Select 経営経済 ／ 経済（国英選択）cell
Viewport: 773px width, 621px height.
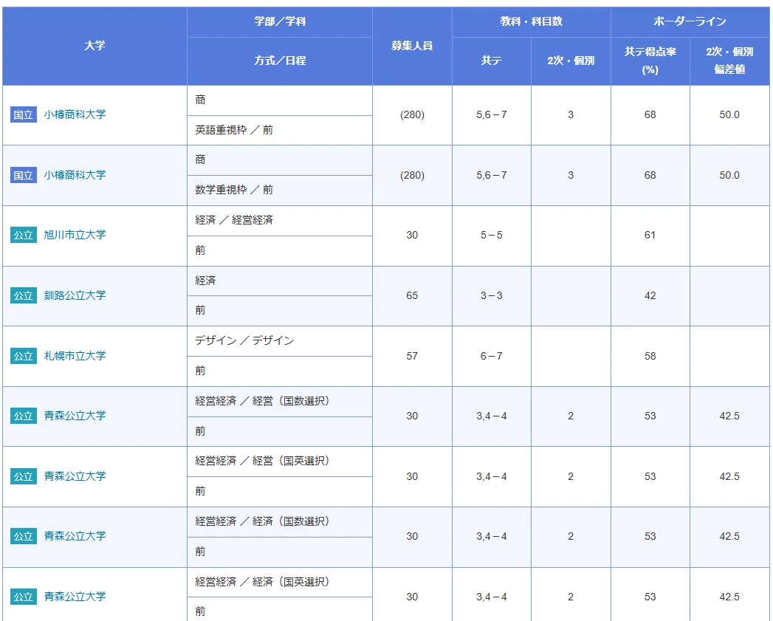[280, 582]
